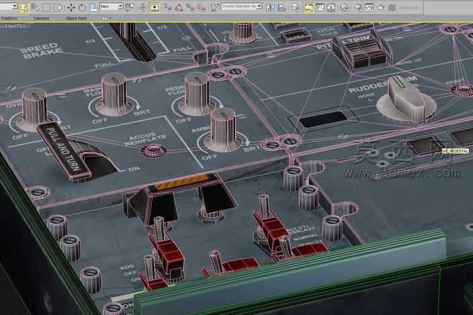Screen dimensions: 473x315
Task: Toggle Spinner Snap
Action: click(x=201, y=7)
